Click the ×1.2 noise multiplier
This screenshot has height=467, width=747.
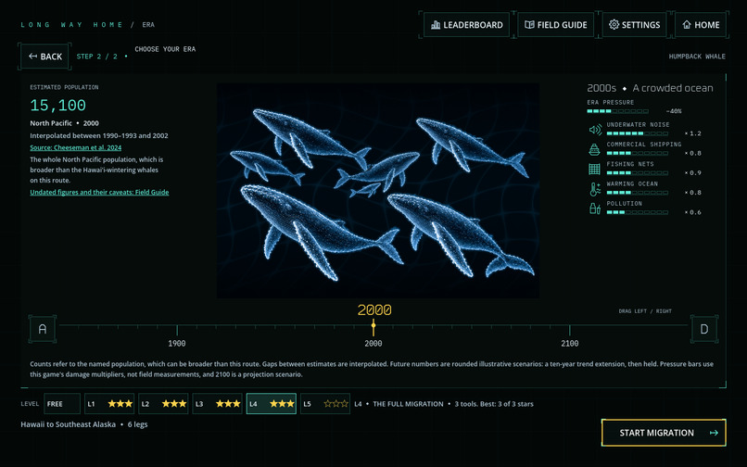693,133
